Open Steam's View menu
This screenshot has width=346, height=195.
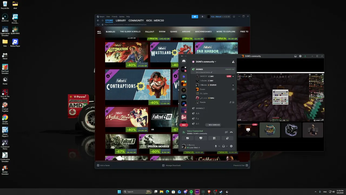pos(108,17)
